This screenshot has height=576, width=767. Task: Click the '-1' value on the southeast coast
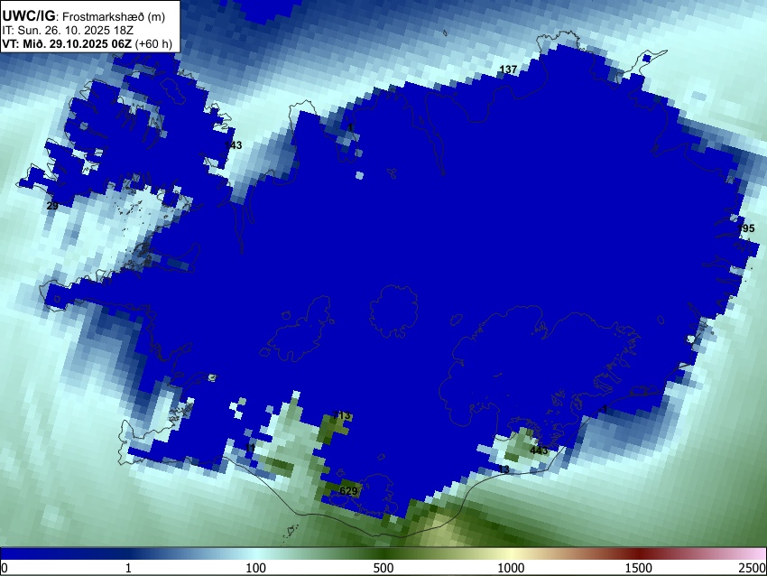click(x=603, y=409)
